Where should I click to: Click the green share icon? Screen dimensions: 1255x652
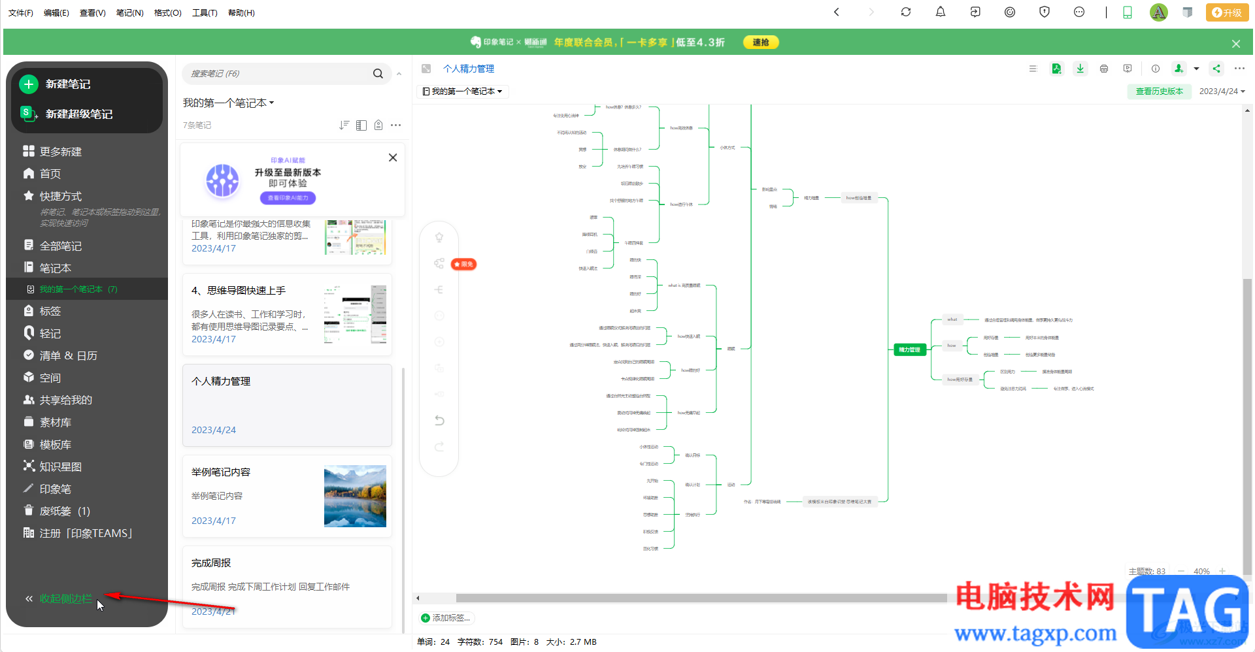click(x=1216, y=69)
